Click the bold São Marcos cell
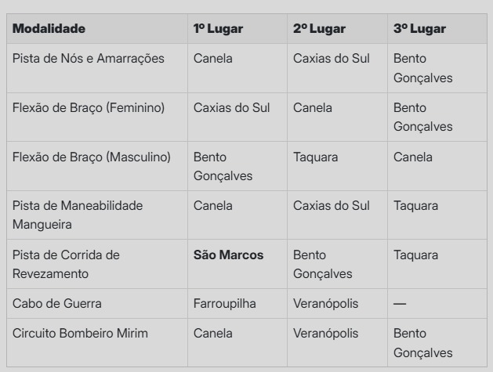The height and width of the screenshot is (372, 493). point(228,255)
